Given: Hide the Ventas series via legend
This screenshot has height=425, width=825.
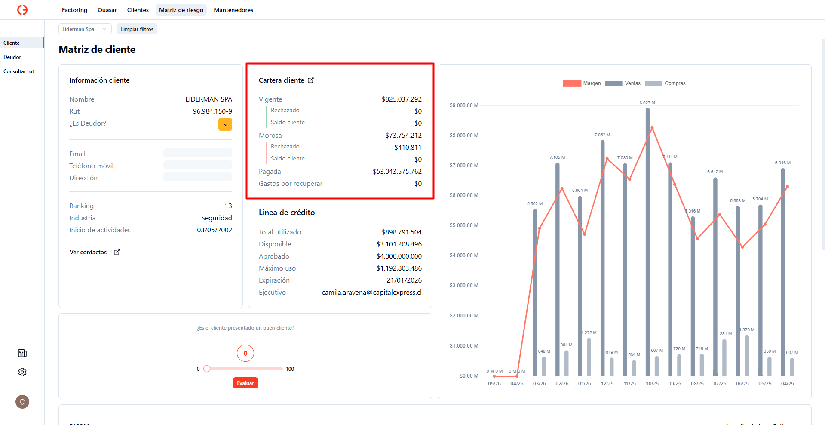Looking at the screenshot, I should pos(623,83).
